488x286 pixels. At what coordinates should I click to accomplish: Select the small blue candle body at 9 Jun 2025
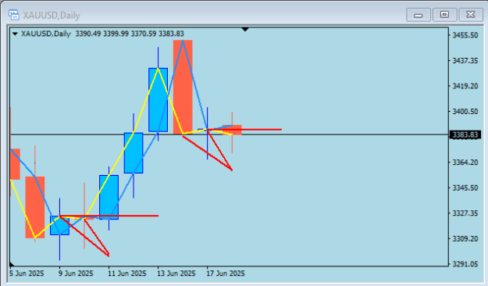(60, 225)
